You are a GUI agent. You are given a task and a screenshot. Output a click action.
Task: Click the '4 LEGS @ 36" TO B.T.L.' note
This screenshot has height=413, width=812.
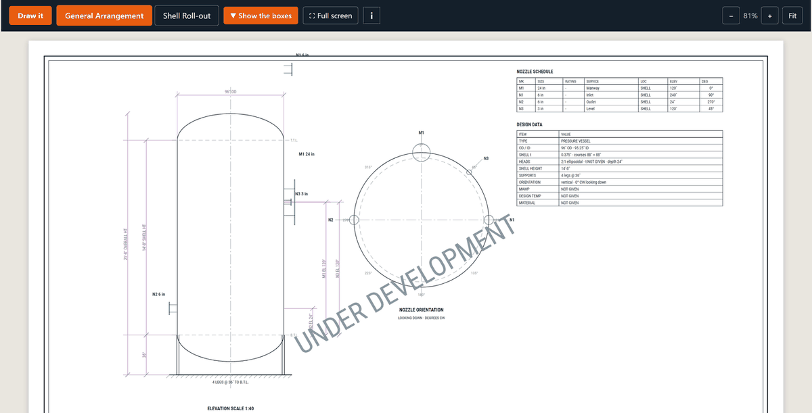[230, 382]
